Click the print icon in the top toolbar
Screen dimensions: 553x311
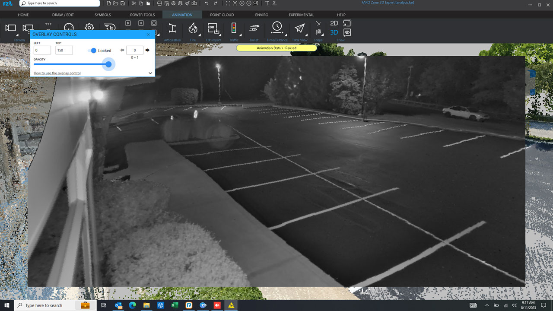159,3
